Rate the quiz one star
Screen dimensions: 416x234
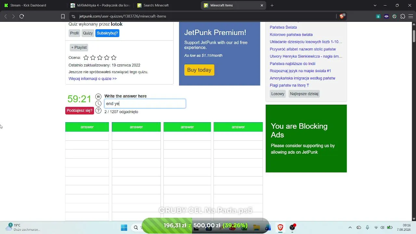[86, 58]
